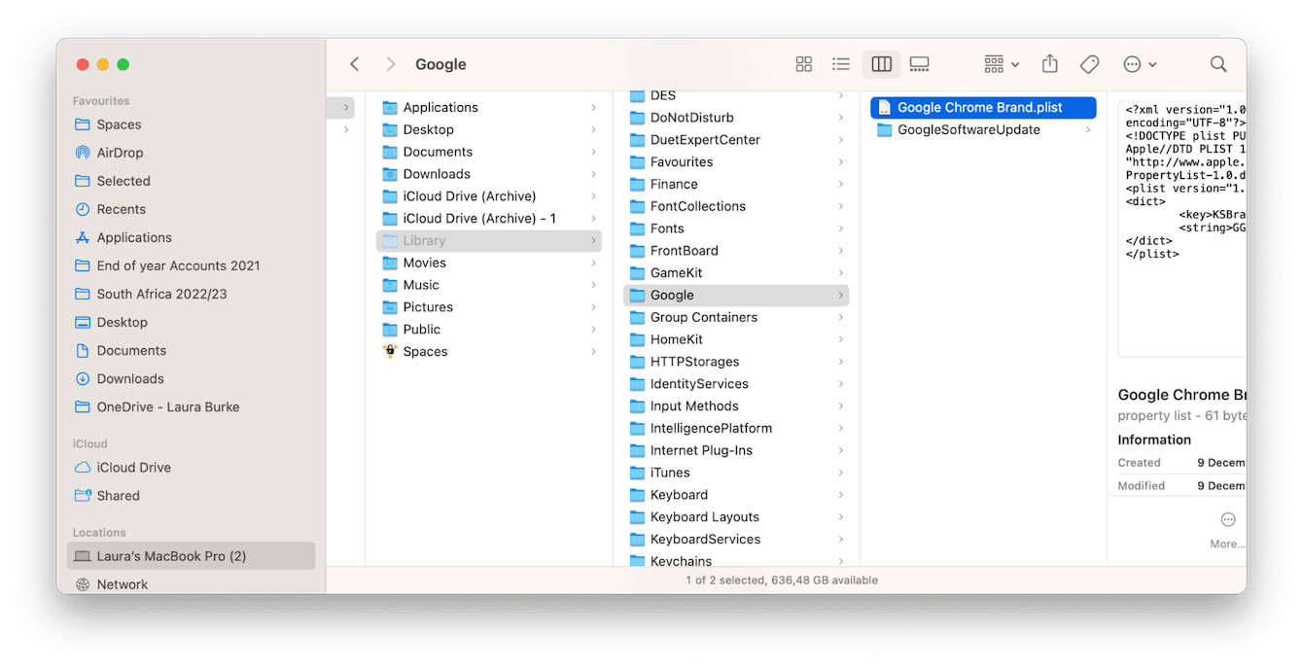Screen dimensions: 1303x669
Task: Expand the Fonts folder using its chevron
Action: [x=840, y=228]
